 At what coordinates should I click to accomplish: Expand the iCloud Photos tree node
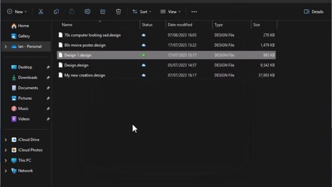coord(6,150)
